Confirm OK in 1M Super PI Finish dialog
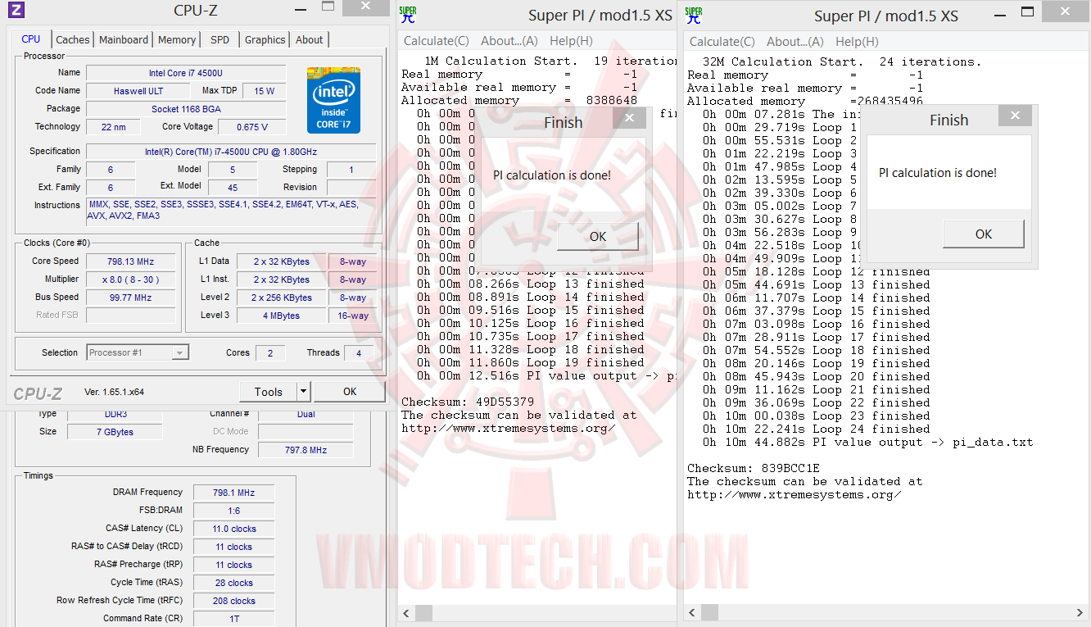The image size is (1091, 627). click(x=598, y=237)
